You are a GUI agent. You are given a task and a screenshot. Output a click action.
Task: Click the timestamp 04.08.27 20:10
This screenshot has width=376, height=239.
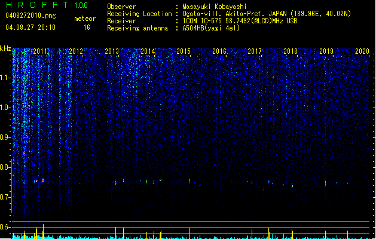point(30,27)
